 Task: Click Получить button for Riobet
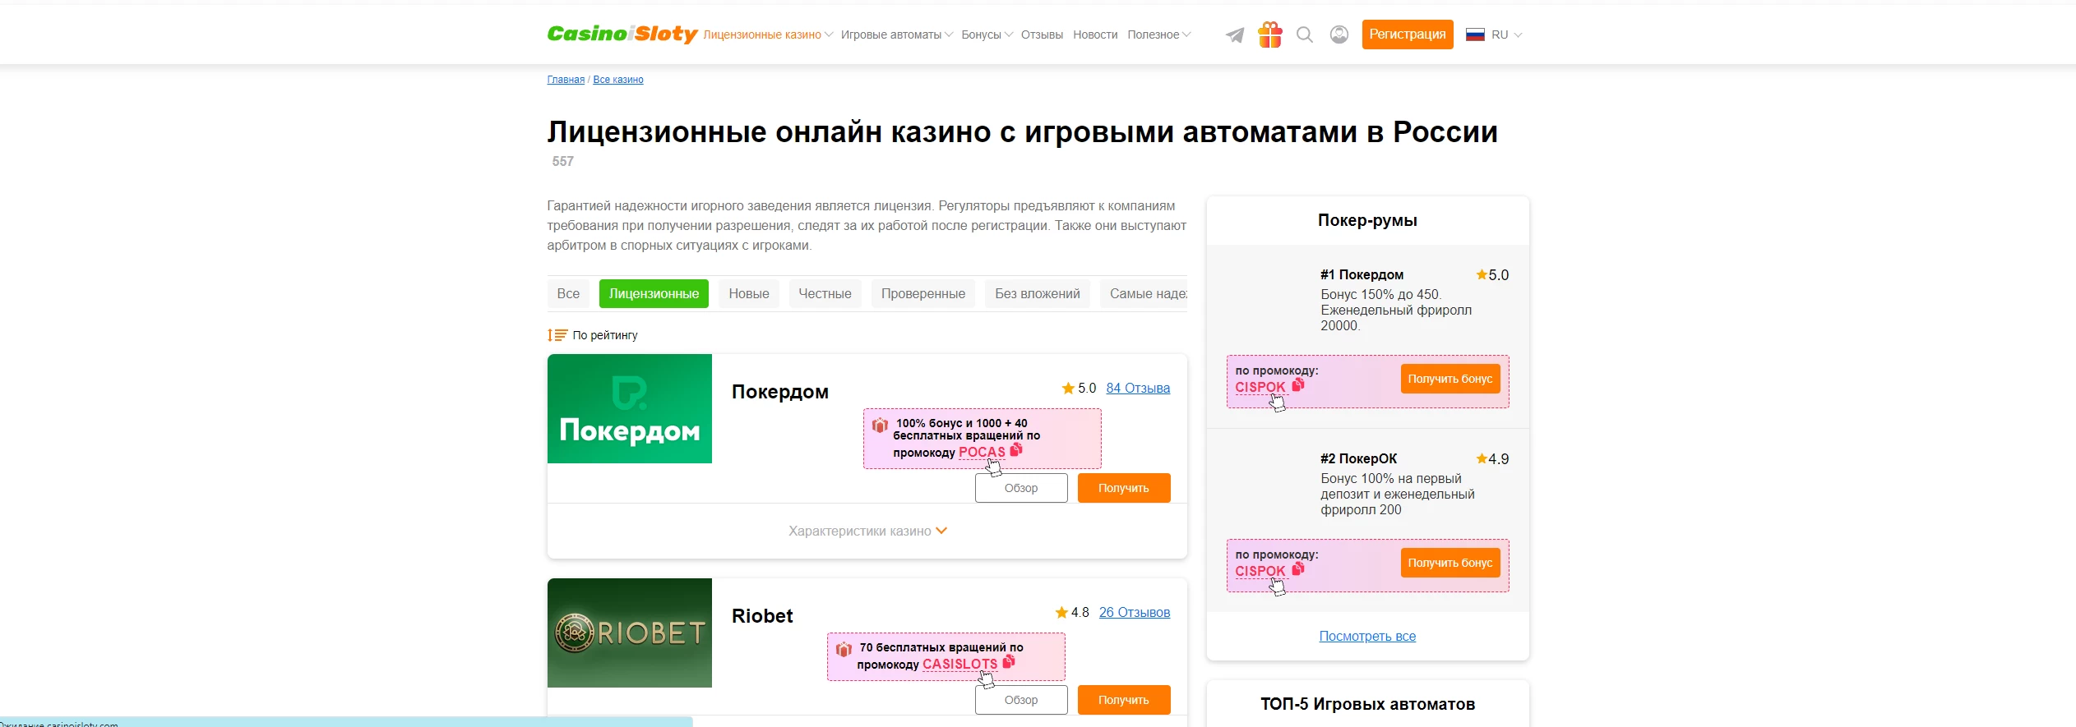(1124, 700)
